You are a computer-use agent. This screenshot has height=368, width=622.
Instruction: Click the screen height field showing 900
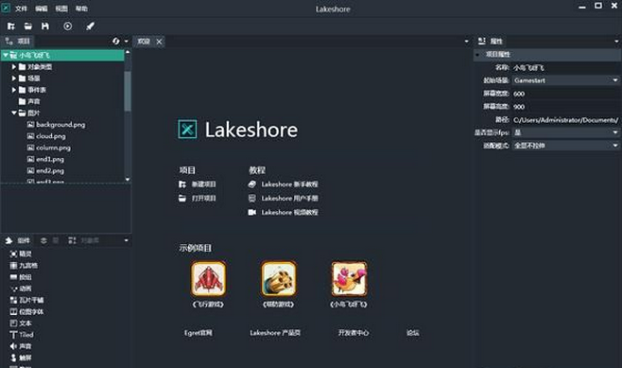tap(565, 107)
